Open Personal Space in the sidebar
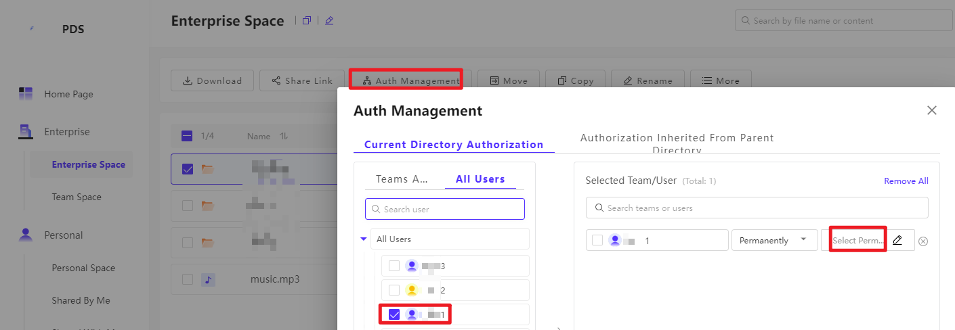This screenshot has width=955, height=330. [83, 268]
